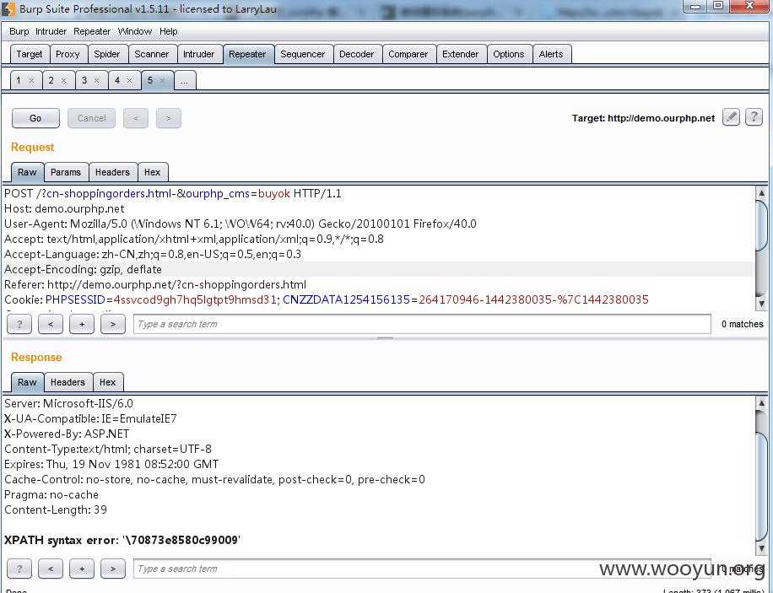Click the Burp Suite logo icon in title bar
The height and width of the screenshot is (593, 773).
pyautogui.click(x=8, y=9)
